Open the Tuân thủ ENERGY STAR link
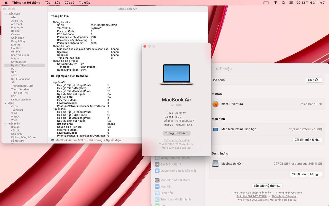Viewport: 329px width, 206px height. click(252, 196)
